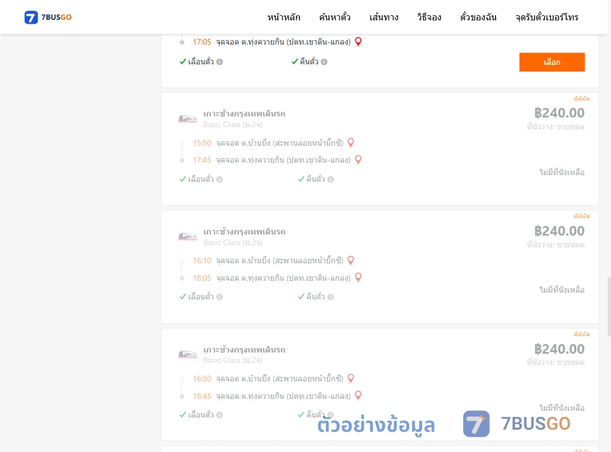611x452 pixels.
Task: Click the 7BUSGO logo in header
Action: click(x=48, y=17)
